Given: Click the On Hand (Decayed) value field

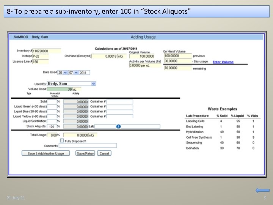Looking at the screenshot, I should pos(104,56).
